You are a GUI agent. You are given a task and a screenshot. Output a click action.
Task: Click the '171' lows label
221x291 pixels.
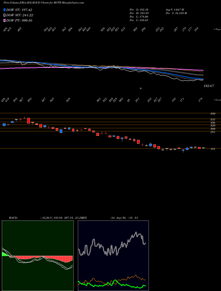click(182, 100)
